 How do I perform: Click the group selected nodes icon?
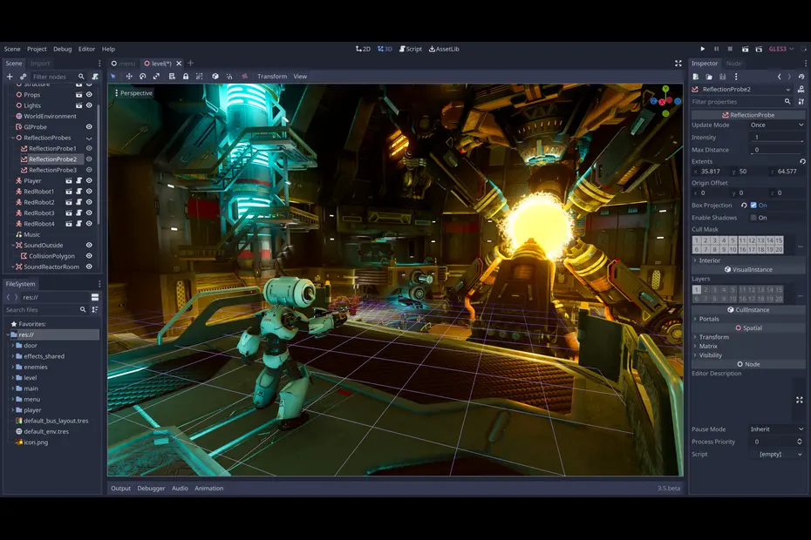pos(199,77)
